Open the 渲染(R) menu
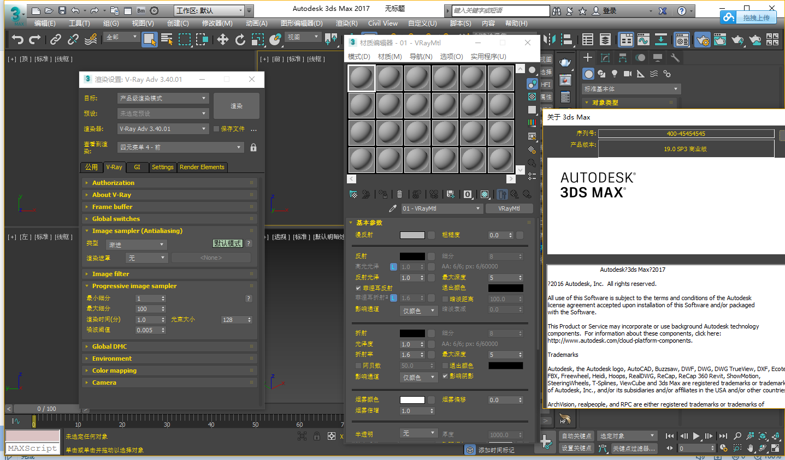Viewport: 785px width, 460px height. [346, 23]
